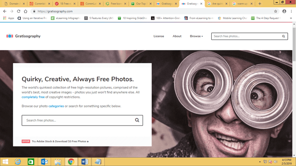Show hidden bookmarks with the double chevron
Screen dimensions: 296x166
(x=291, y=18)
